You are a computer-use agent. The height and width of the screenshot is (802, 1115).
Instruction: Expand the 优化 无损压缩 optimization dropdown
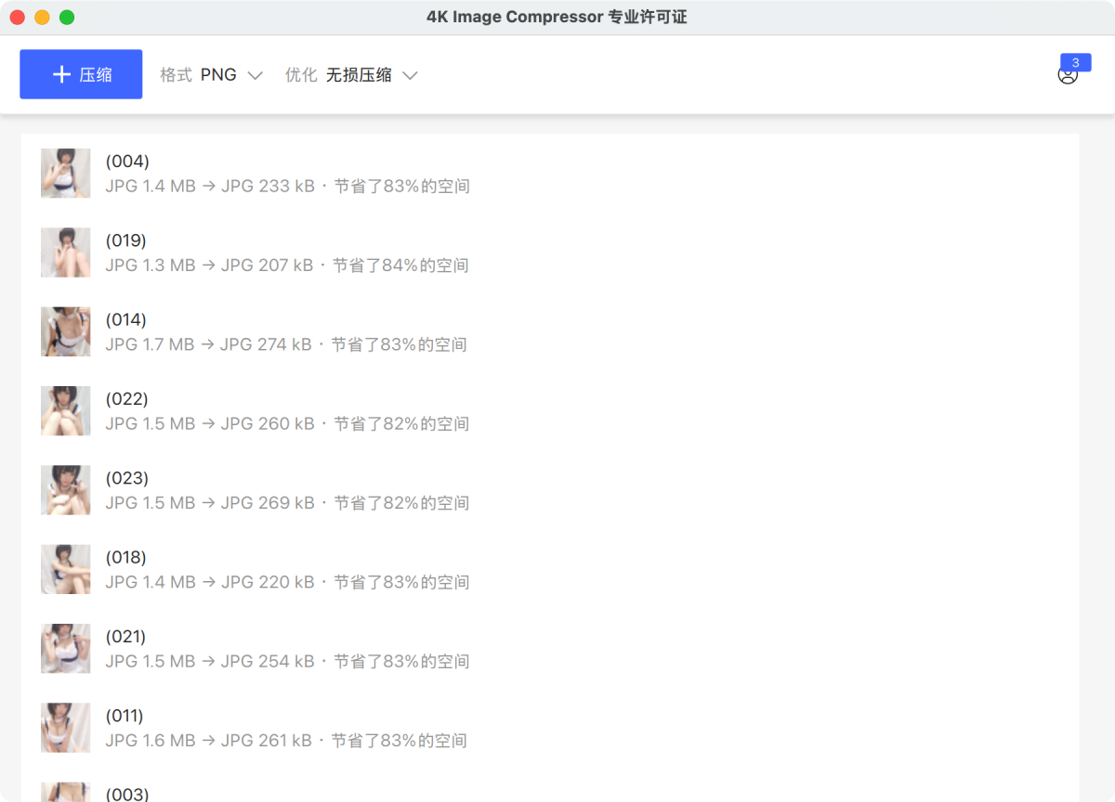point(350,75)
